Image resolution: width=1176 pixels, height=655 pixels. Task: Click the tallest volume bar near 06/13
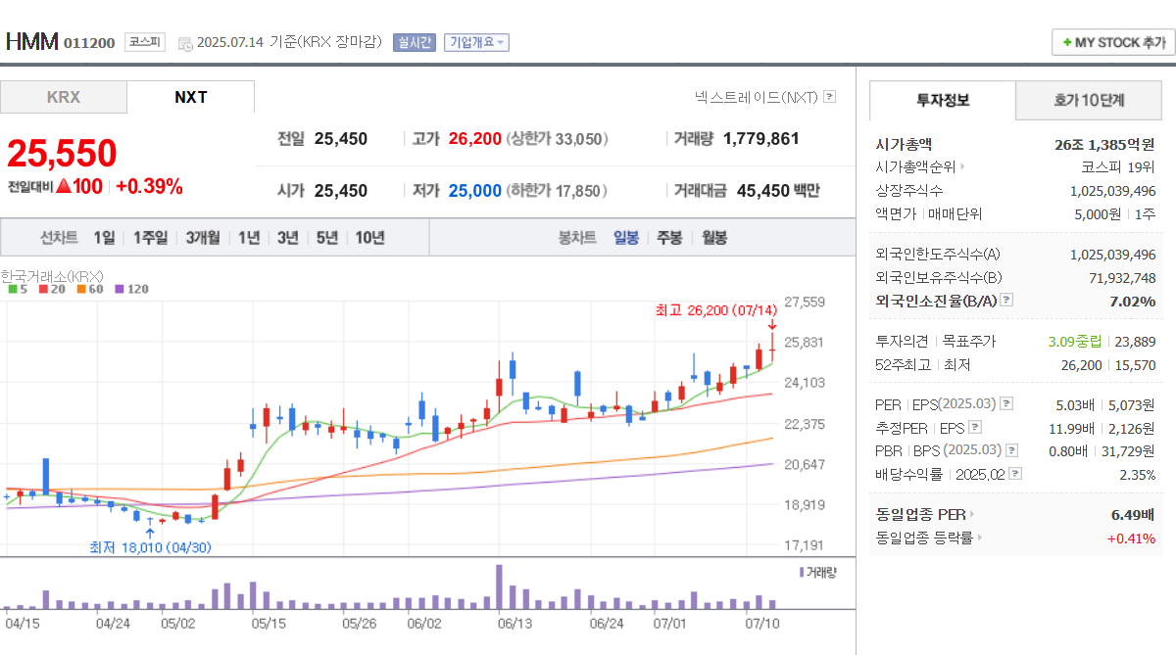click(x=499, y=586)
